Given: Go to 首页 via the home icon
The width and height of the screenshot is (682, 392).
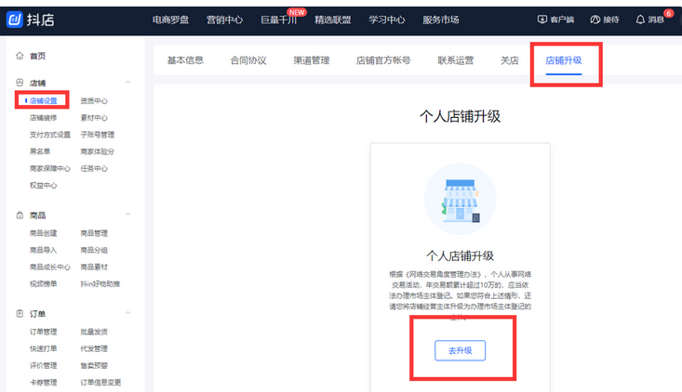Looking at the screenshot, I should coord(20,56).
